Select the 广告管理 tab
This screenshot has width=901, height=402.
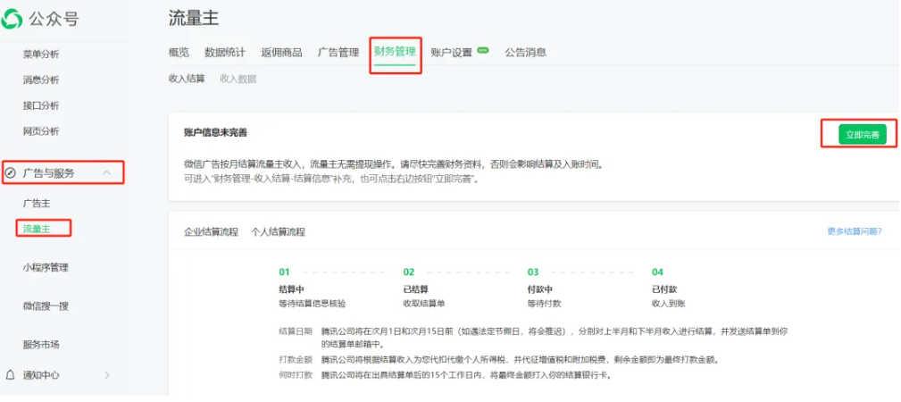338,52
